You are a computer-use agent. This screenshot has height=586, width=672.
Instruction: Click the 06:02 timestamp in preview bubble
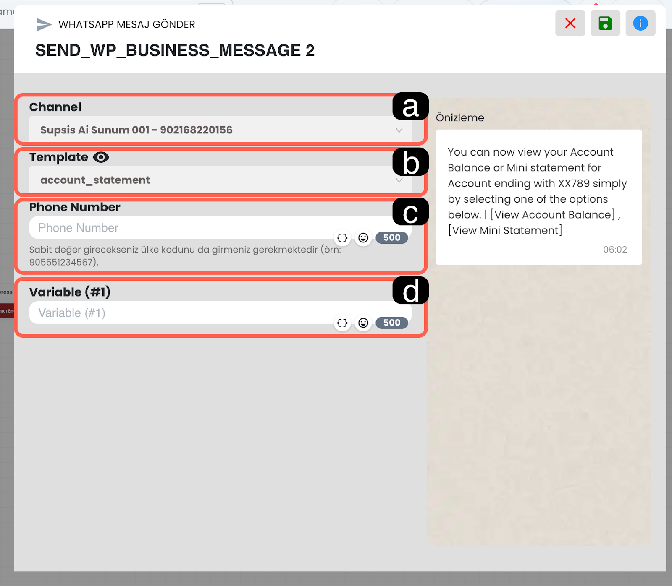coord(615,250)
